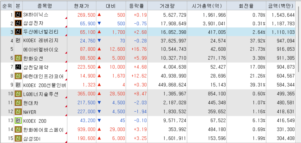301x143 pixels.
Task: Click change value 28,500
Action: click(x=117, y=94)
